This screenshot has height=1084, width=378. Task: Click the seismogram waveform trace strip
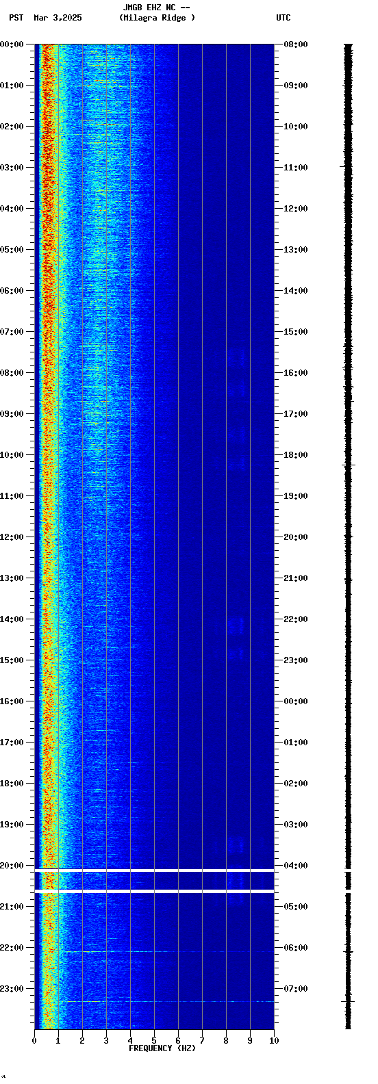[x=348, y=536]
